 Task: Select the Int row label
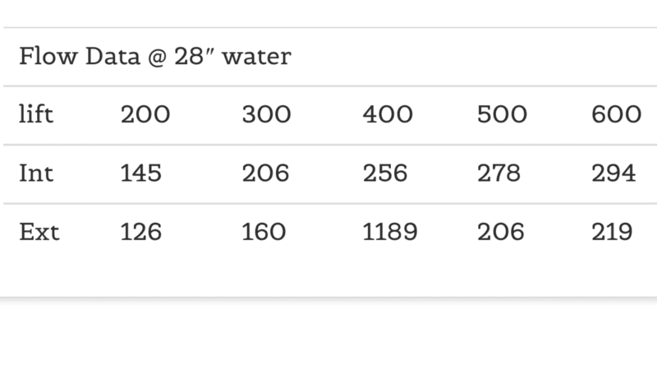point(36,173)
